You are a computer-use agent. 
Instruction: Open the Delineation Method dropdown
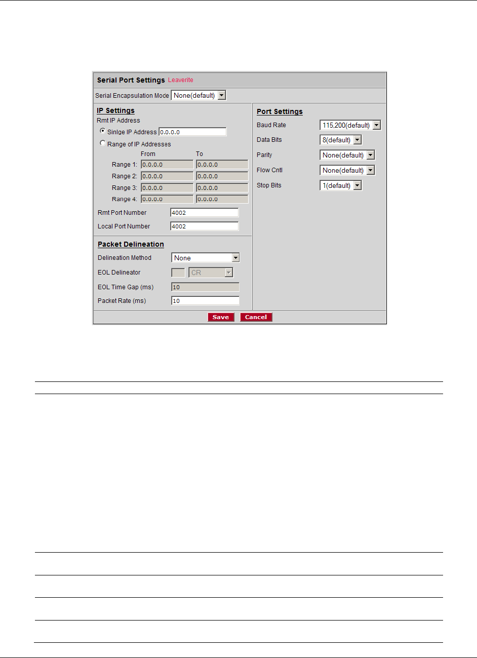click(206, 258)
